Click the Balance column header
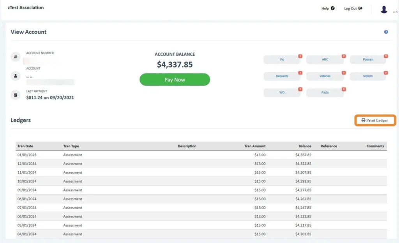399x243 pixels. tap(305, 146)
